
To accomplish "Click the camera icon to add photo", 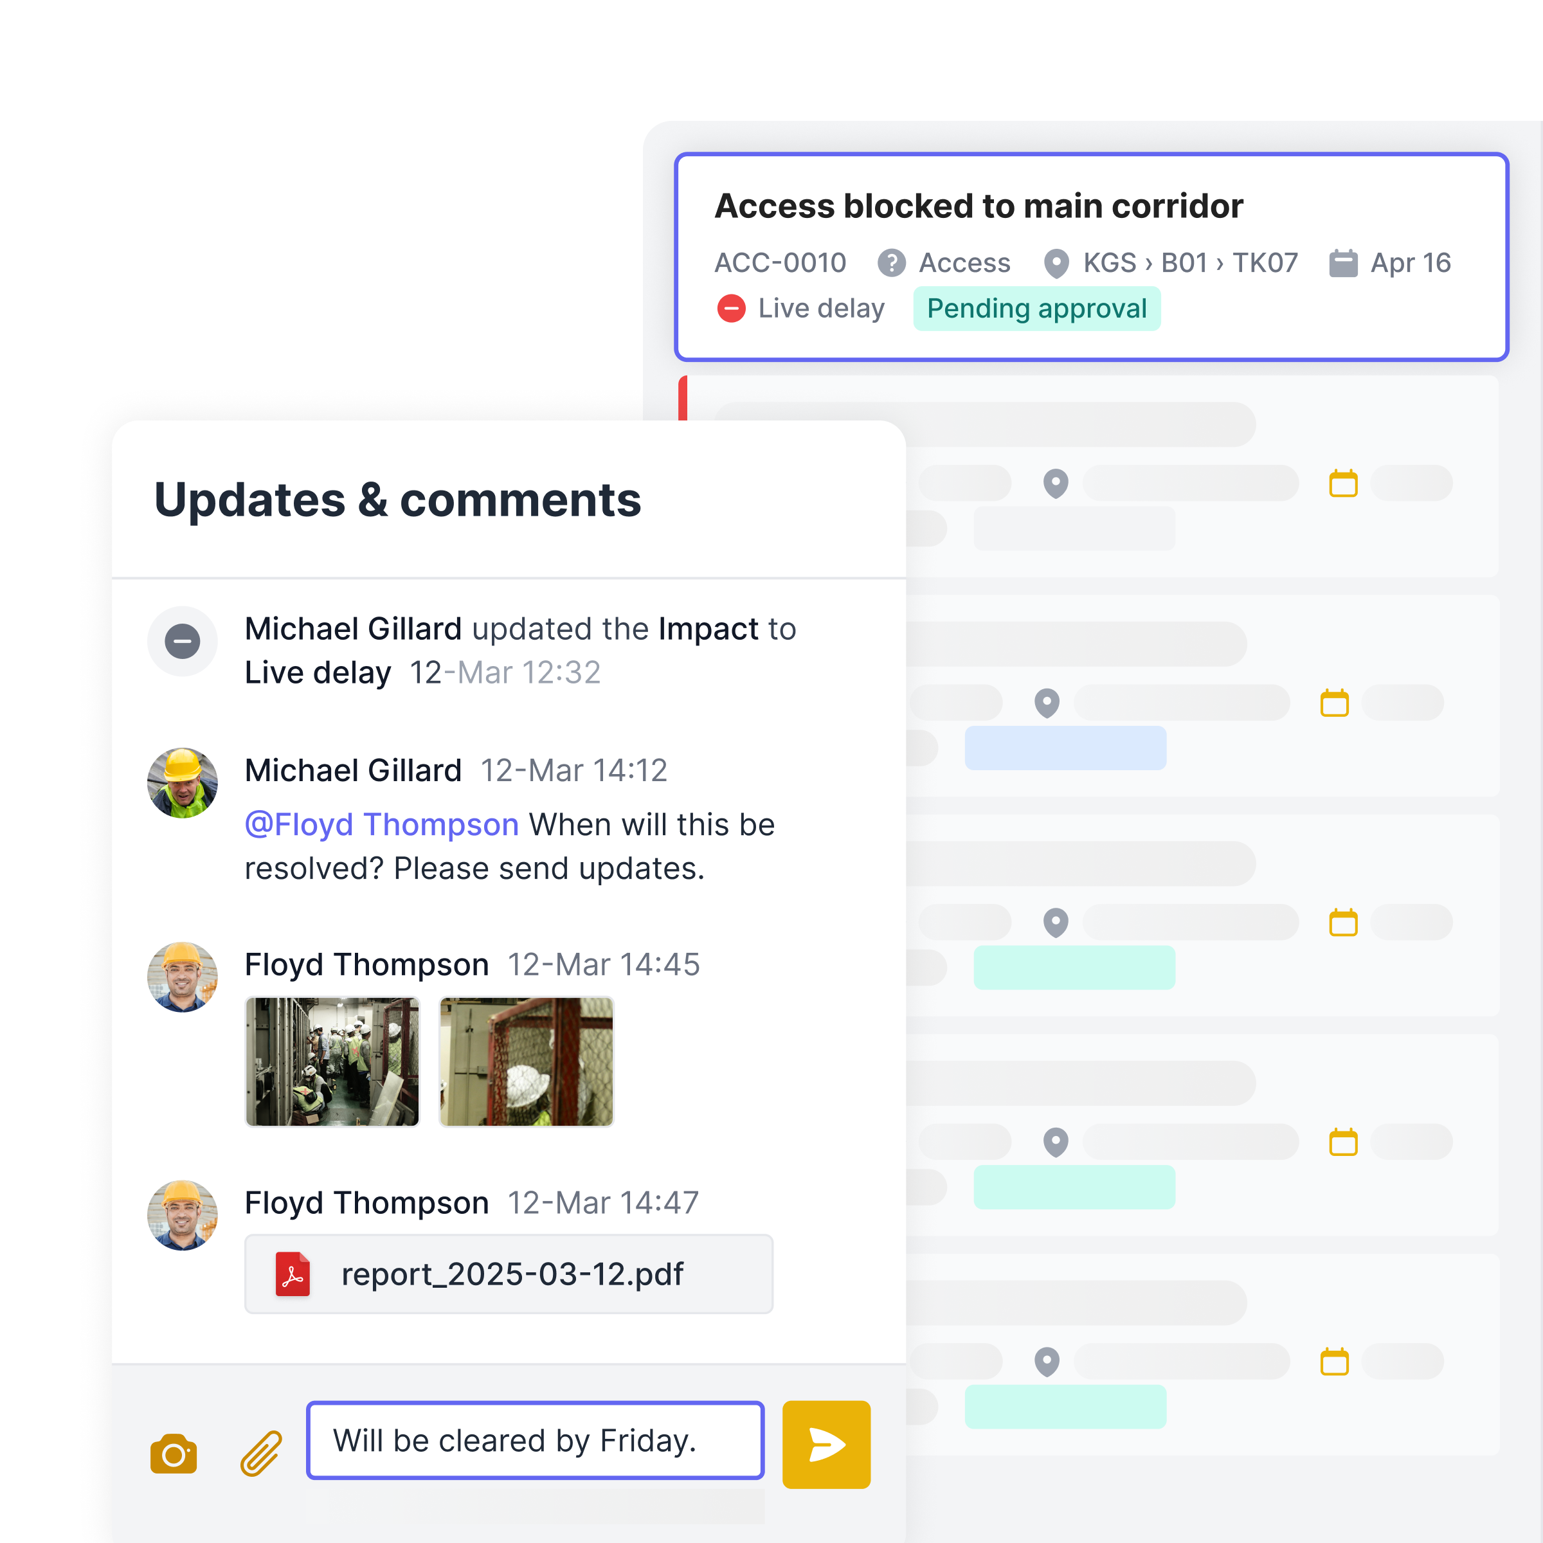I will tap(174, 1454).
